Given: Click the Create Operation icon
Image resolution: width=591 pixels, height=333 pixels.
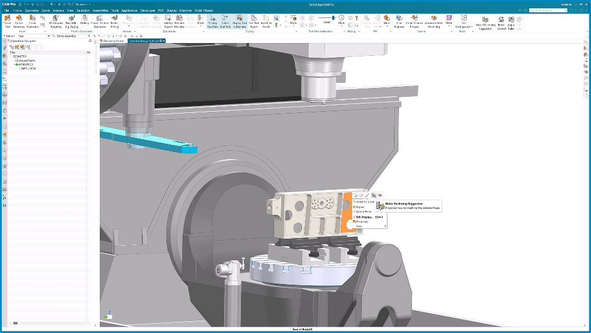Looking at the screenshot, I should (x=33, y=20).
